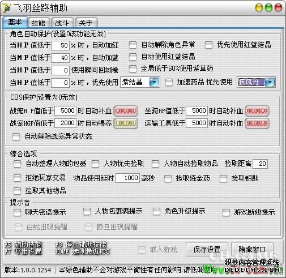
Task: Click yellow 000000 button for 战宠自动喂养
Action: pos(126,123)
